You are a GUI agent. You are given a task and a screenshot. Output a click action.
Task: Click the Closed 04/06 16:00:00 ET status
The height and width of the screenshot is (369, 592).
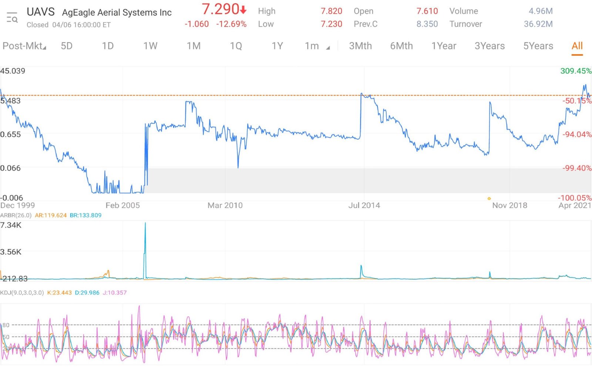click(x=68, y=25)
